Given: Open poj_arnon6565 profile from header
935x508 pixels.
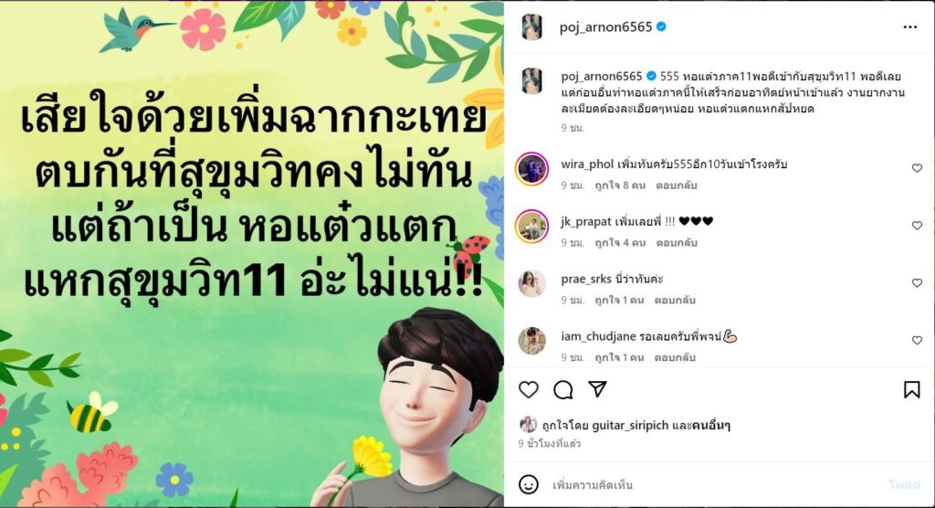Looking at the screenshot, I should [x=605, y=26].
